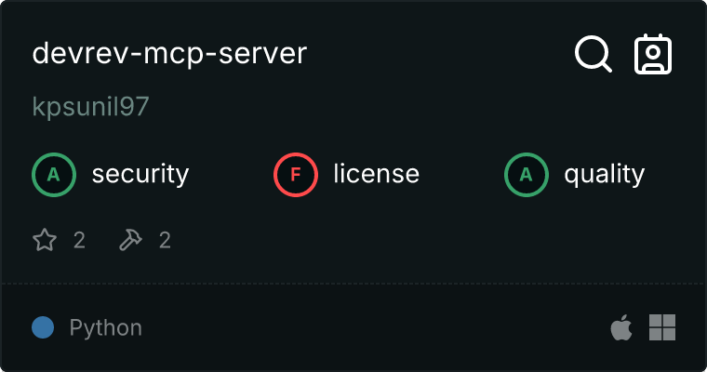
Task: Select the security label text
Action: point(140,174)
